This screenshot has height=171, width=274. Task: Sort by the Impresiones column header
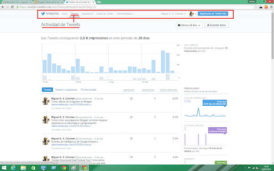[x=129, y=90]
